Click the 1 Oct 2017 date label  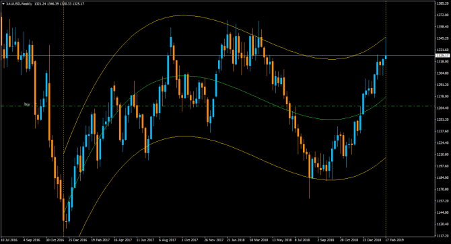tap(189, 240)
